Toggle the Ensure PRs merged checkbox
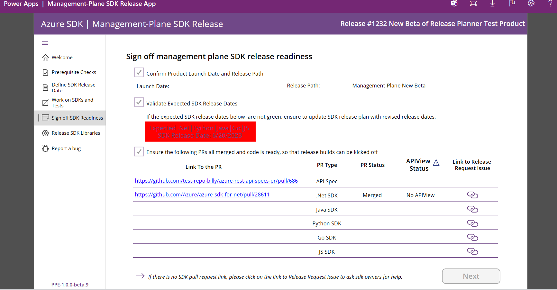Image resolution: width=557 pixels, height=290 pixels. 139,151
